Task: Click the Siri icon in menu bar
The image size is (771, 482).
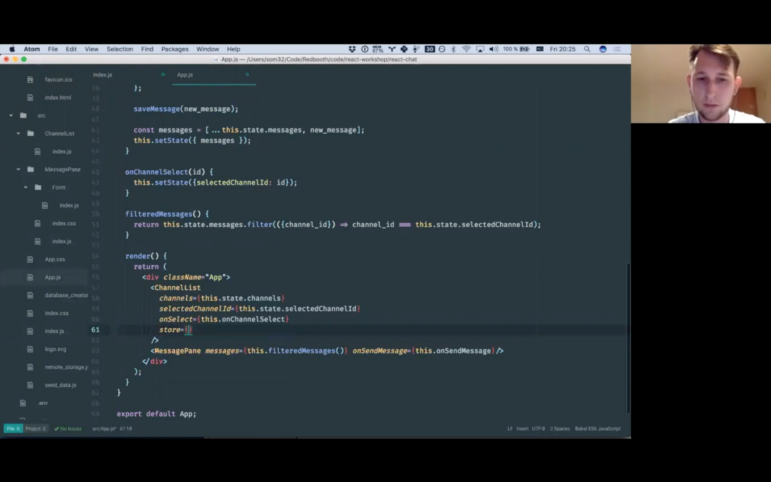Action: pos(603,49)
